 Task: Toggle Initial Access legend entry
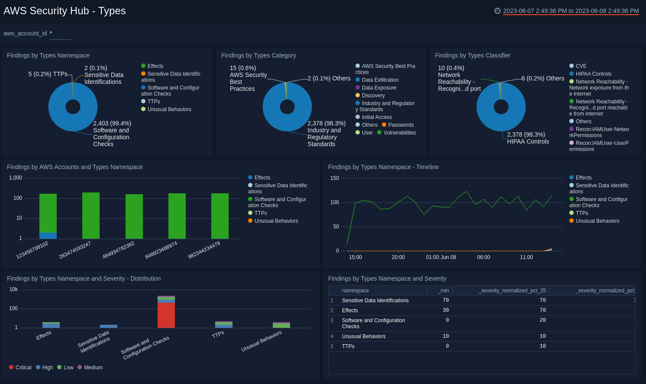tap(374, 117)
